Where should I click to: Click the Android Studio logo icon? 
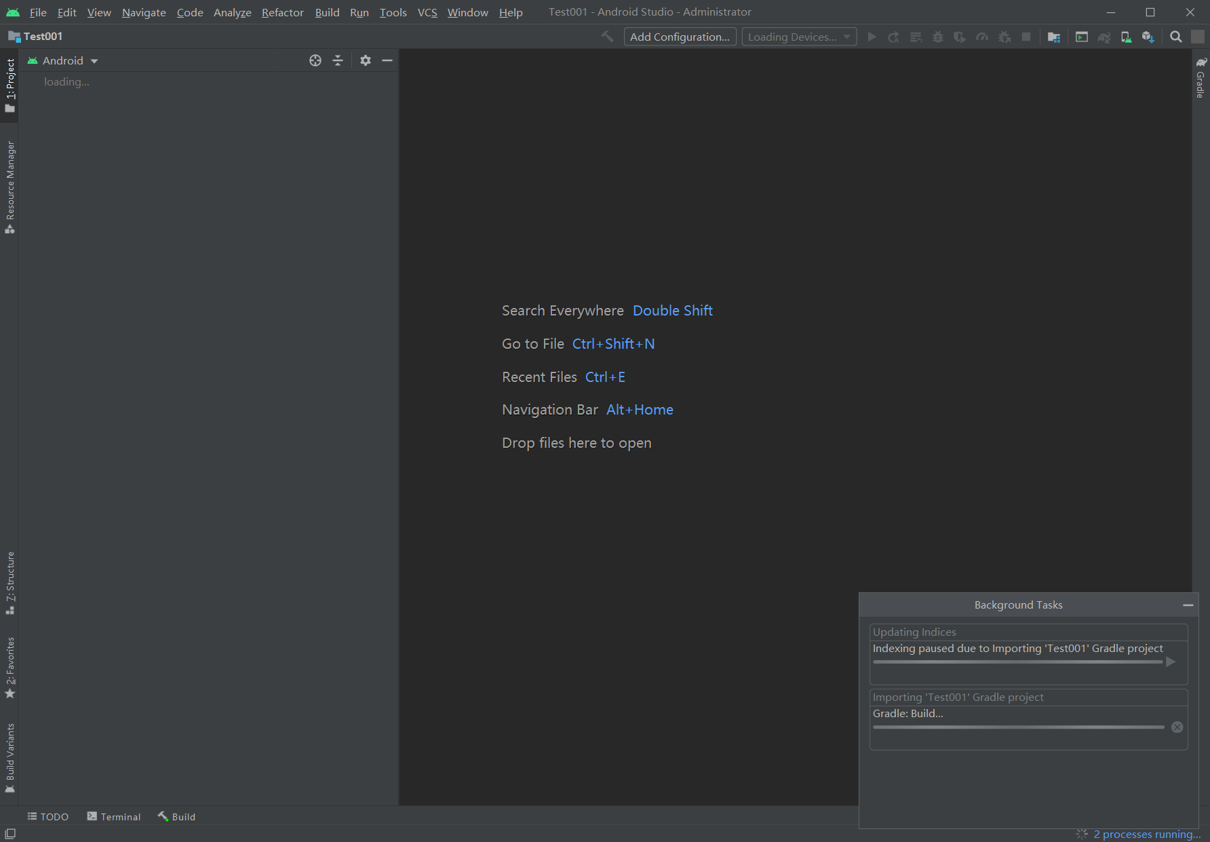coord(13,12)
